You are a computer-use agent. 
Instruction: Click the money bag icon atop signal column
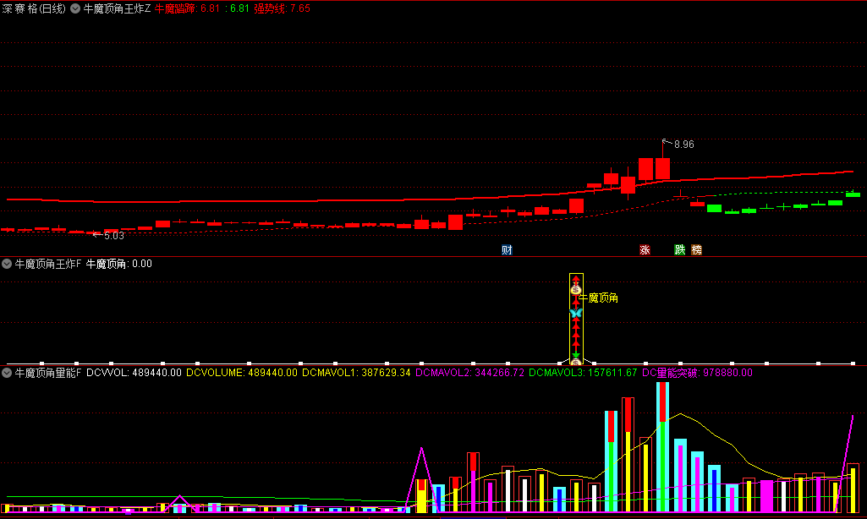click(576, 289)
